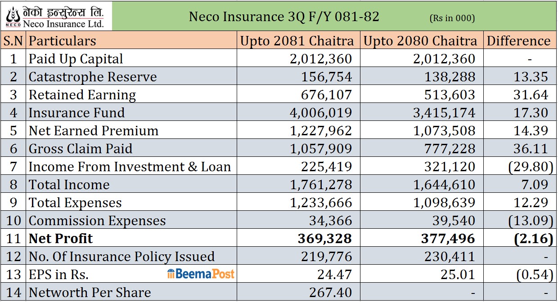Click the BeemaPost watermark logo
558x302 pixels.
point(201,274)
